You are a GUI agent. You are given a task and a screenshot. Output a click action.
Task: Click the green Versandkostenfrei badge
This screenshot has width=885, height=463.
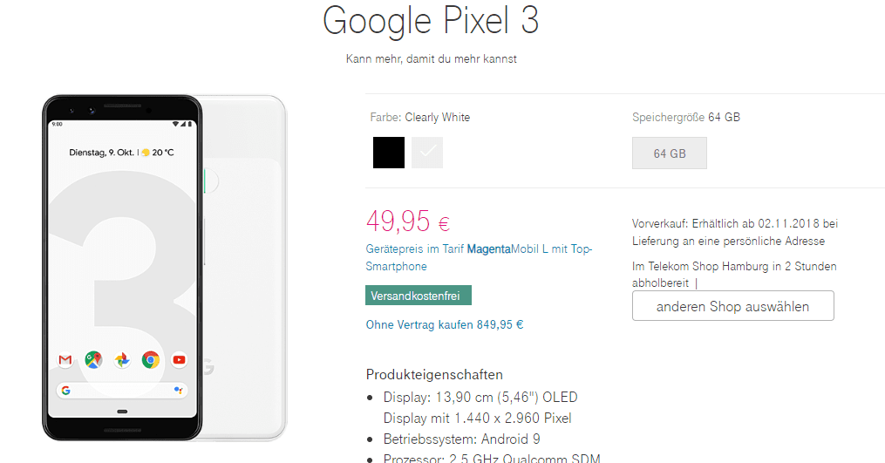[418, 296]
